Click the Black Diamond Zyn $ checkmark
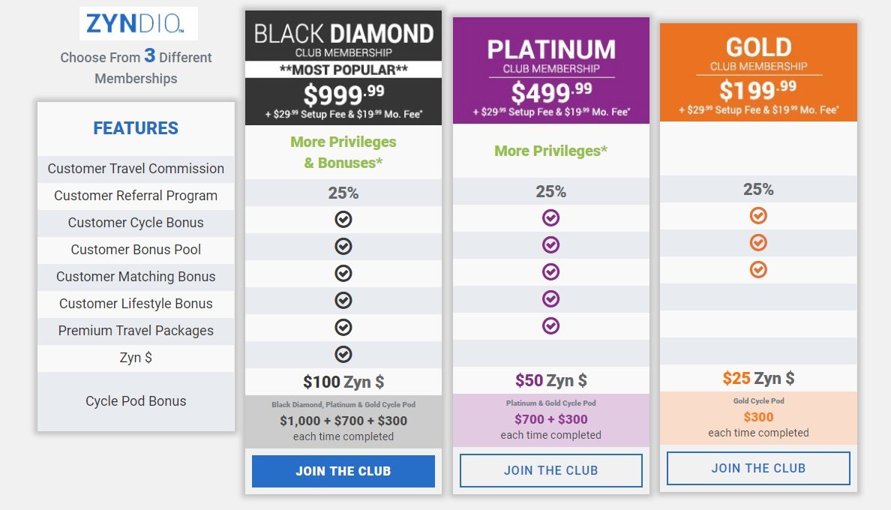Screen dimensions: 891x510 pos(343,352)
